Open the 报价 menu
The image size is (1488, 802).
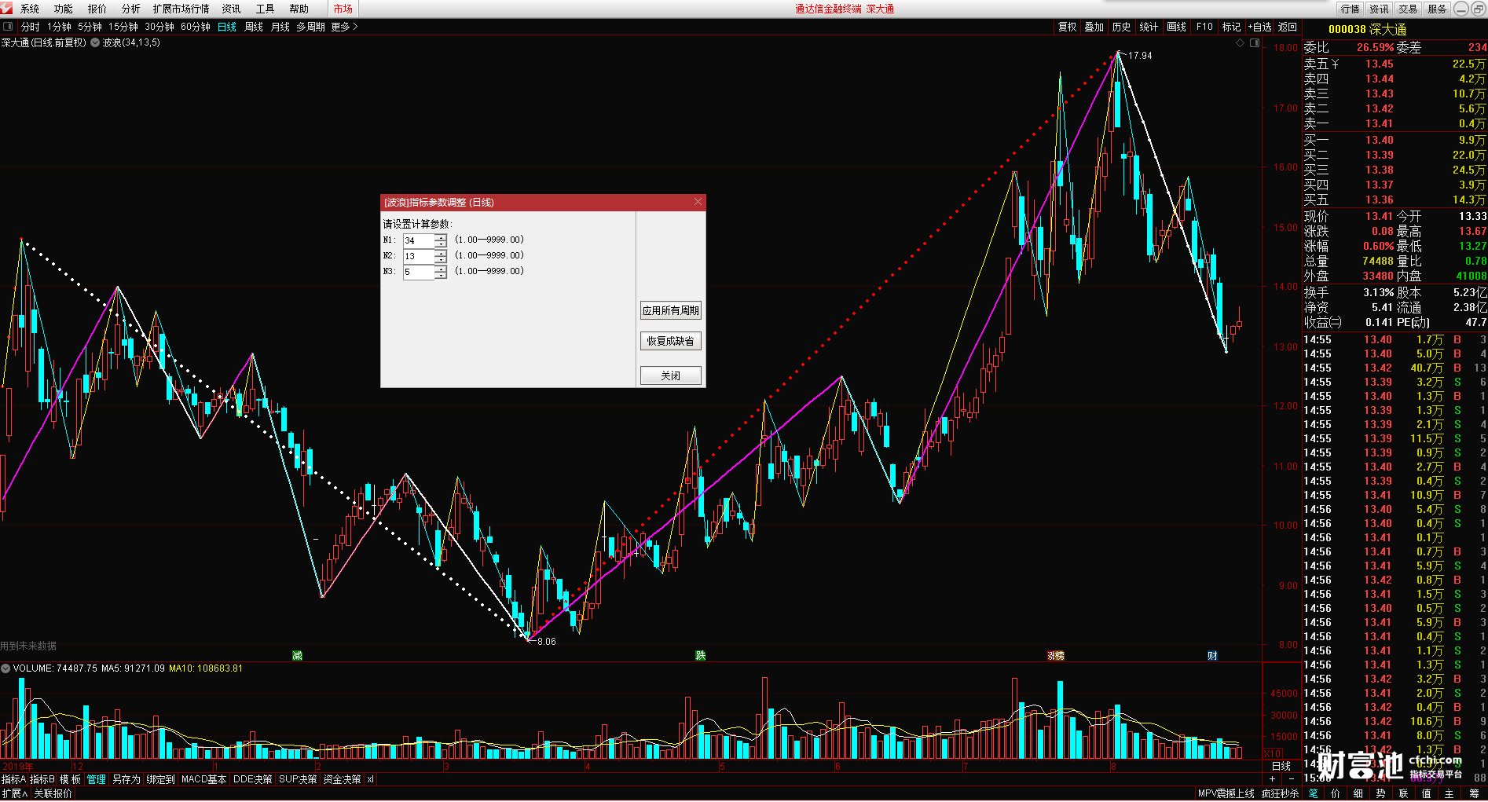coord(97,9)
